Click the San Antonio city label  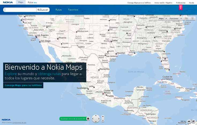112,56
